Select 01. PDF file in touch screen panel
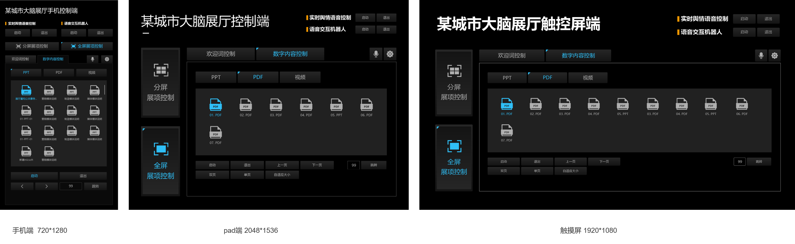Image resolution: width=795 pixels, height=244 pixels. 507,107
